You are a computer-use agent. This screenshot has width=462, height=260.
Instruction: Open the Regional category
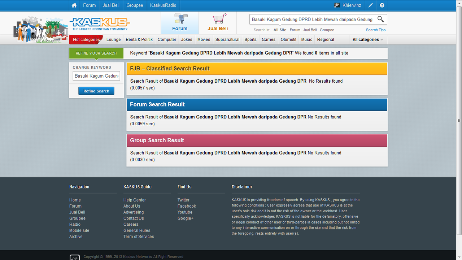(326, 40)
